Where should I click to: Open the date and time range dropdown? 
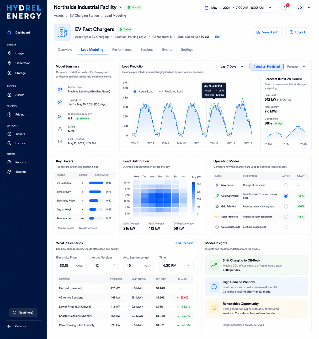[x=238, y=8]
